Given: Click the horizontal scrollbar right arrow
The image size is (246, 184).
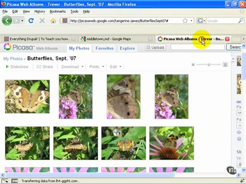Looking at the screenshot, I should (239, 175).
